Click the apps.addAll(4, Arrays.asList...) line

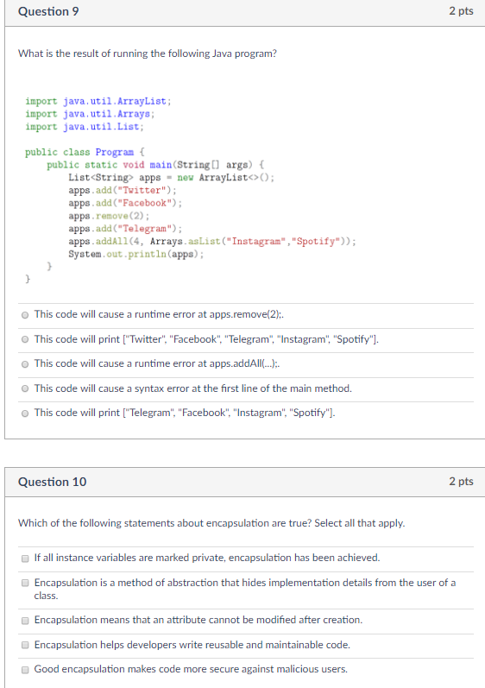[x=212, y=242]
